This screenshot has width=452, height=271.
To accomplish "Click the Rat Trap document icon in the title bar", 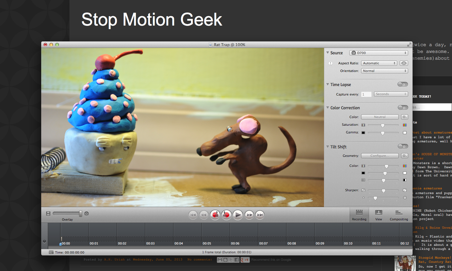I will tap(210, 45).
